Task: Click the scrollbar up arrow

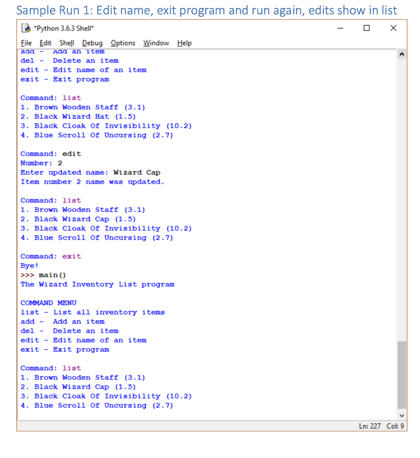Action: [402, 54]
